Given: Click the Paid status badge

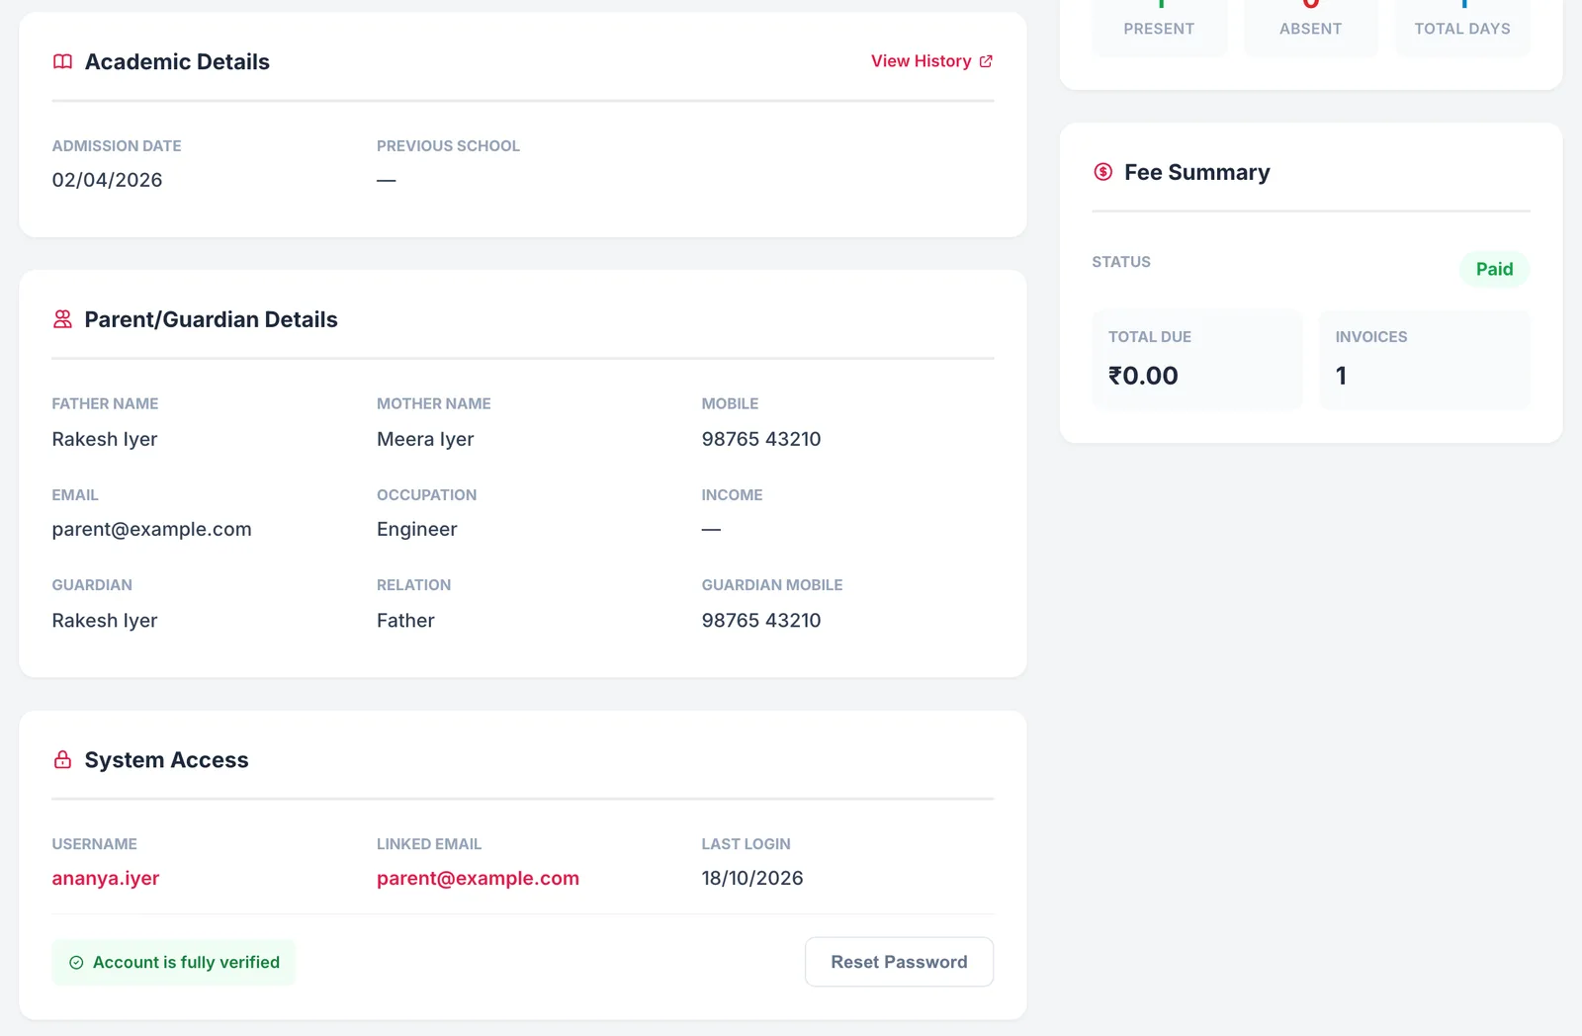Looking at the screenshot, I should tap(1494, 269).
